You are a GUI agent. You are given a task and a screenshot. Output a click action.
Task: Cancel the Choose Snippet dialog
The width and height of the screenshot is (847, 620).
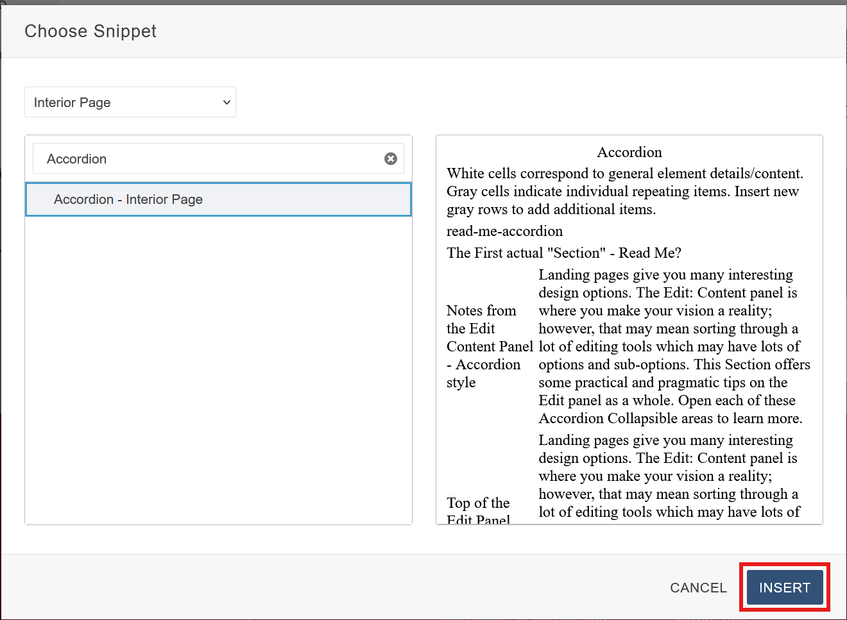point(698,588)
